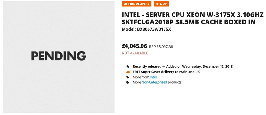The width and height of the screenshot is (266, 115).
Task: Click the orange truck icon beside Super Saver
Action: (128, 72)
